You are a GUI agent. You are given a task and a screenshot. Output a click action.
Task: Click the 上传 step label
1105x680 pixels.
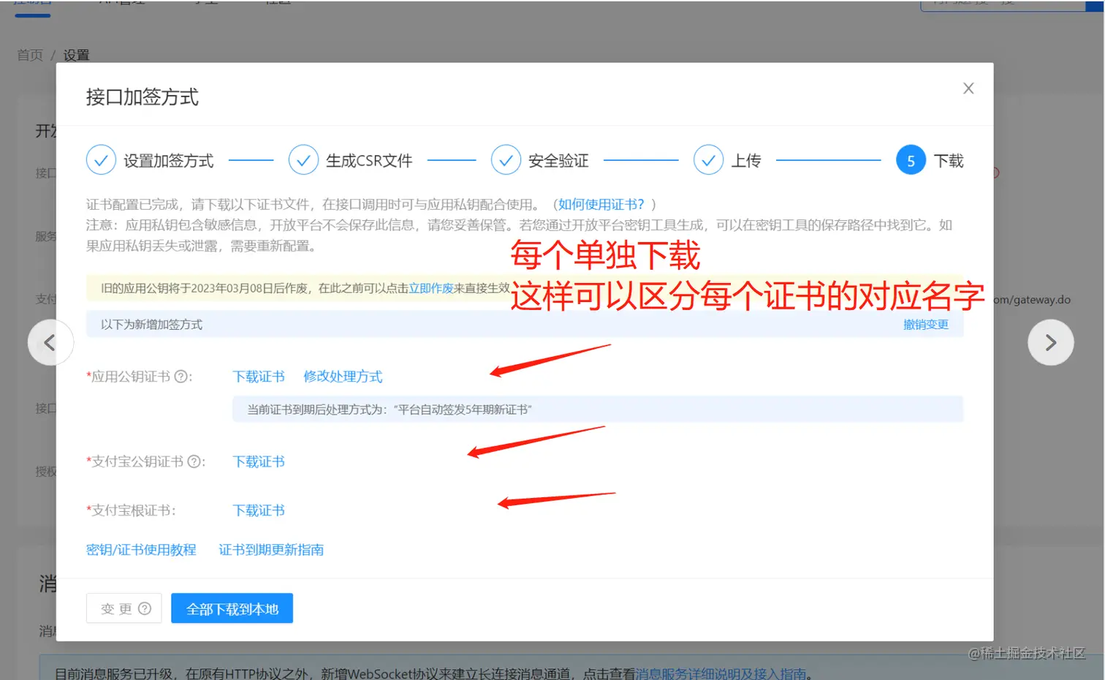pyautogui.click(x=746, y=161)
